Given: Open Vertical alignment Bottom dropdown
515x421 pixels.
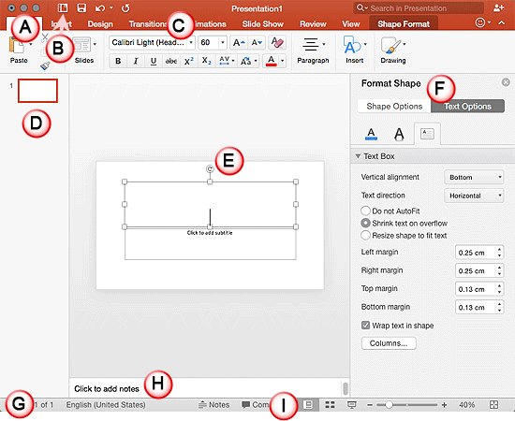Looking at the screenshot, I should pyautogui.click(x=474, y=177).
